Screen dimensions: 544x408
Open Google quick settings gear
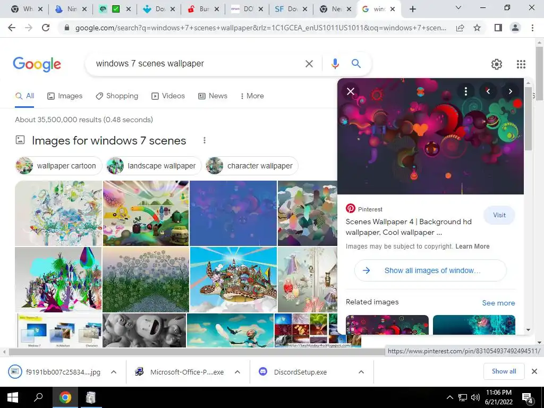497,64
